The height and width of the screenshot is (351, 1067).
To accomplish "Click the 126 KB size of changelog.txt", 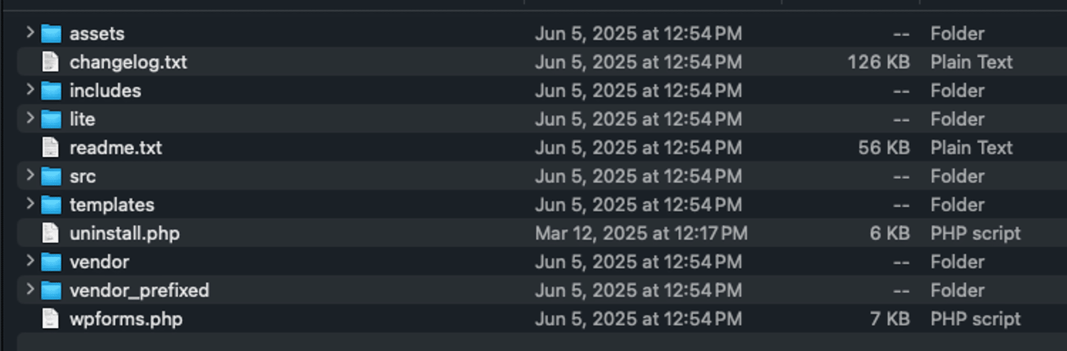I will tap(878, 62).
